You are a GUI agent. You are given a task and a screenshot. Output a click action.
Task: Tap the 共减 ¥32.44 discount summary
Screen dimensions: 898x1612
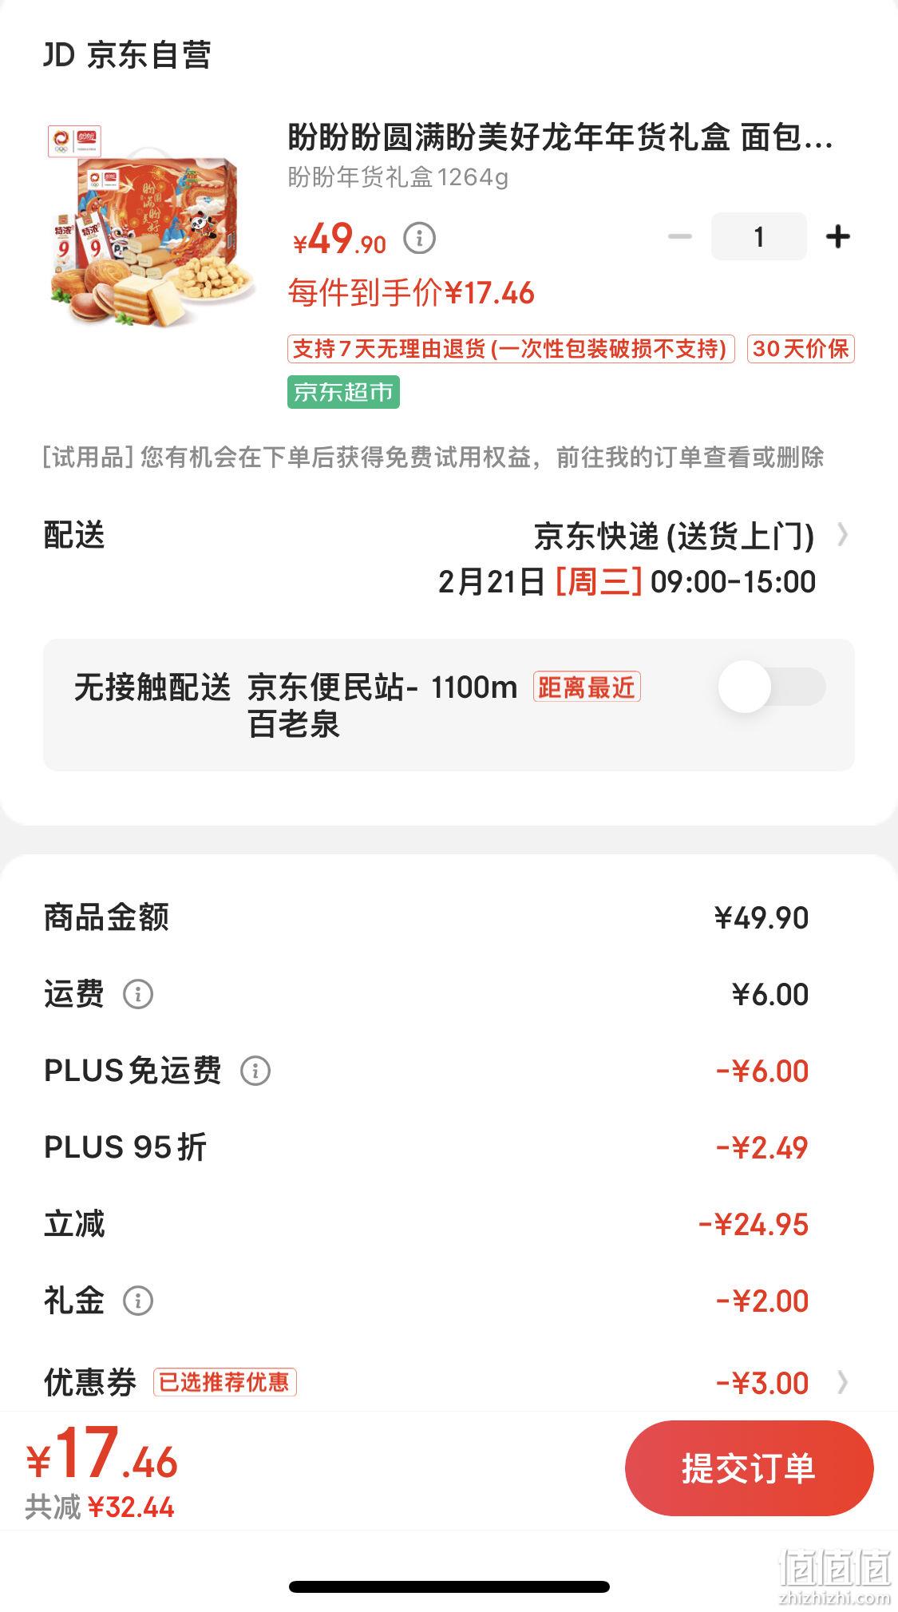[100, 1507]
